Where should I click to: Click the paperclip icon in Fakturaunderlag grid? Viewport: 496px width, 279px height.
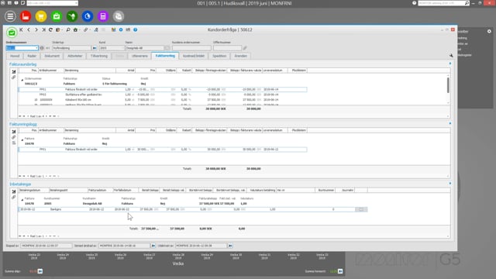pyautogui.click(x=14, y=77)
